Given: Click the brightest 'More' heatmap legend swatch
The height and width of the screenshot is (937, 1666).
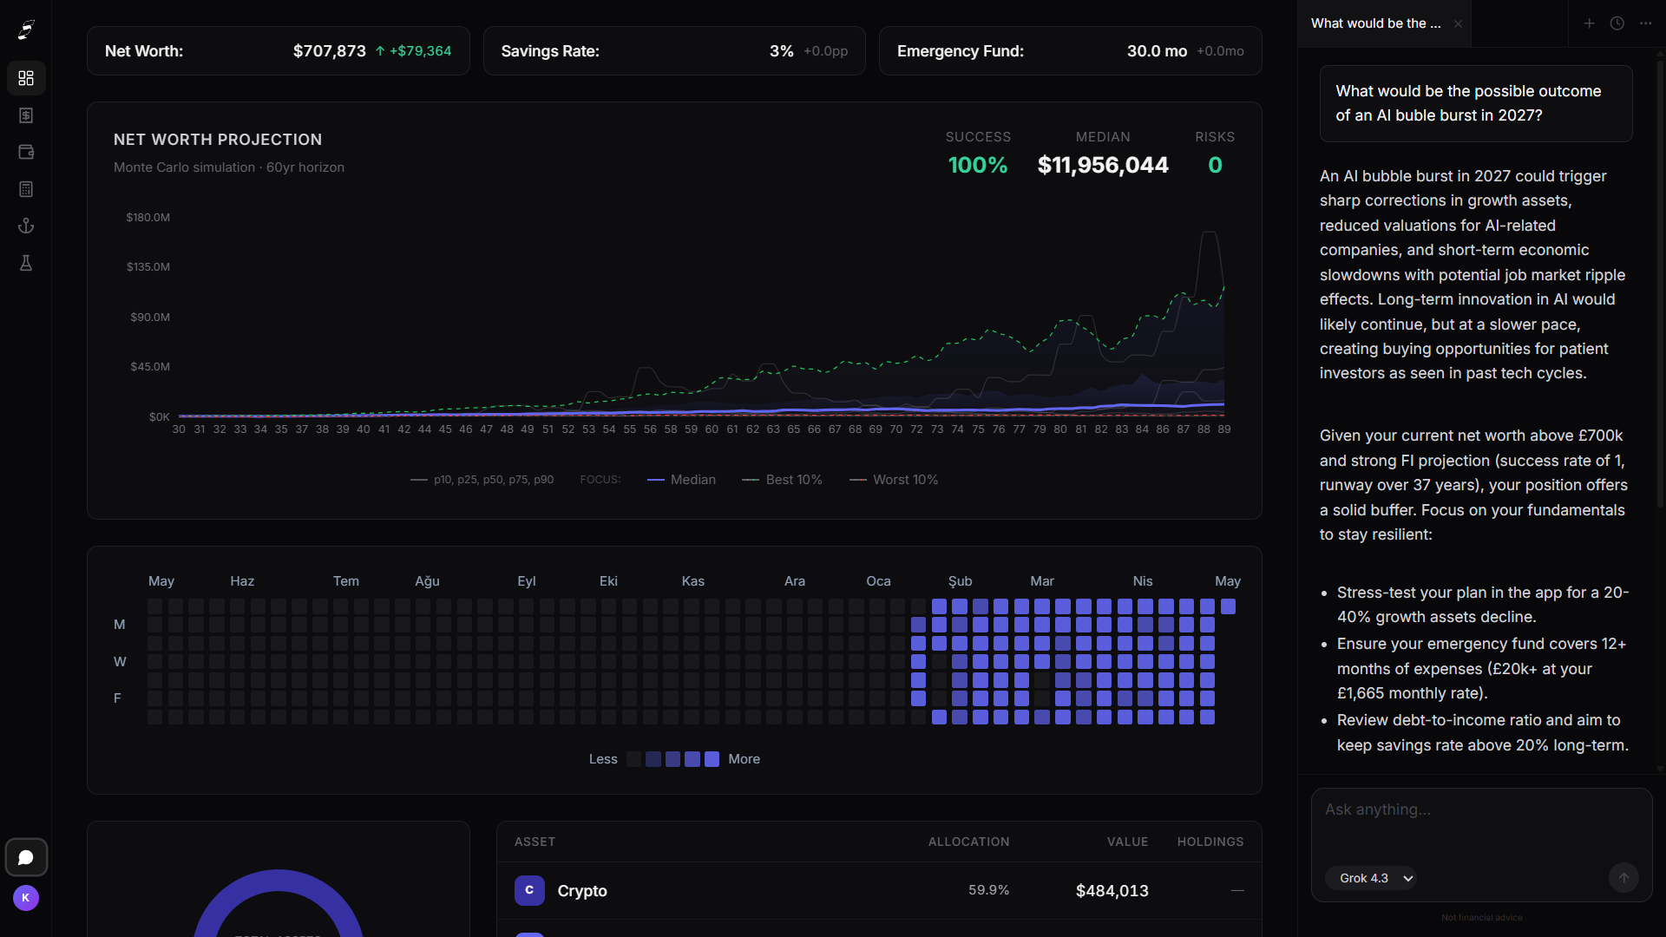Looking at the screenshot, I should [x=712, y=759].
